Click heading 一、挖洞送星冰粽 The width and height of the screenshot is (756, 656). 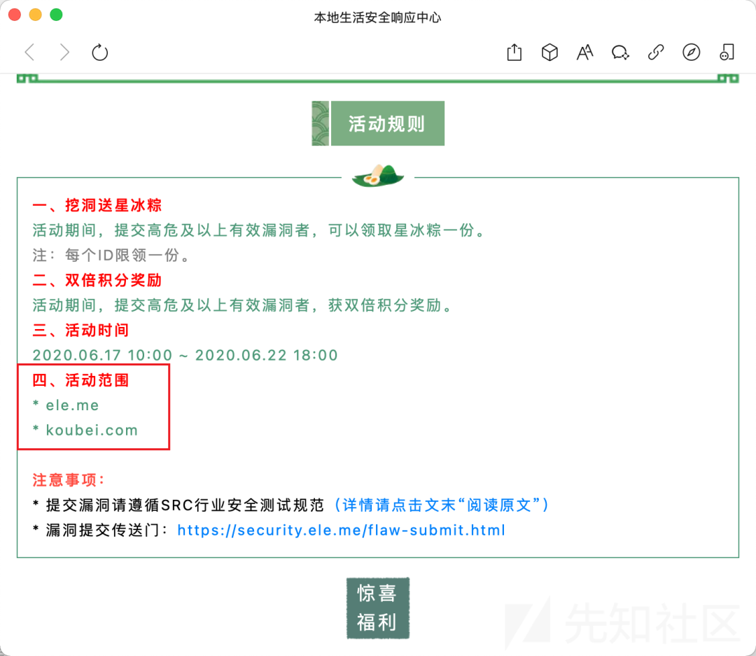97,205
